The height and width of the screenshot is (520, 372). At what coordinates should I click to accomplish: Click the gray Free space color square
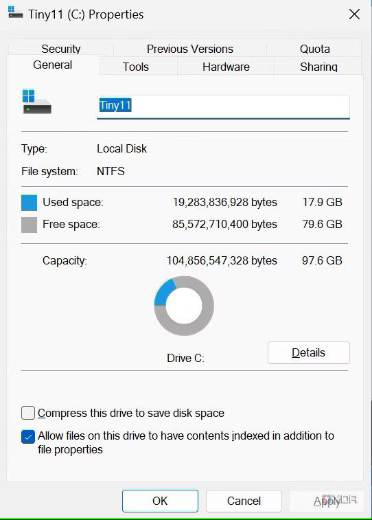click(29, 225)
